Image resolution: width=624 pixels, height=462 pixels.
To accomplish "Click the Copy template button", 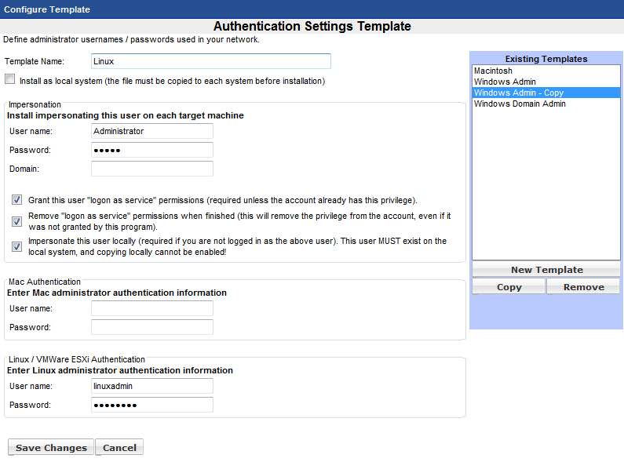I will (509, 287).
